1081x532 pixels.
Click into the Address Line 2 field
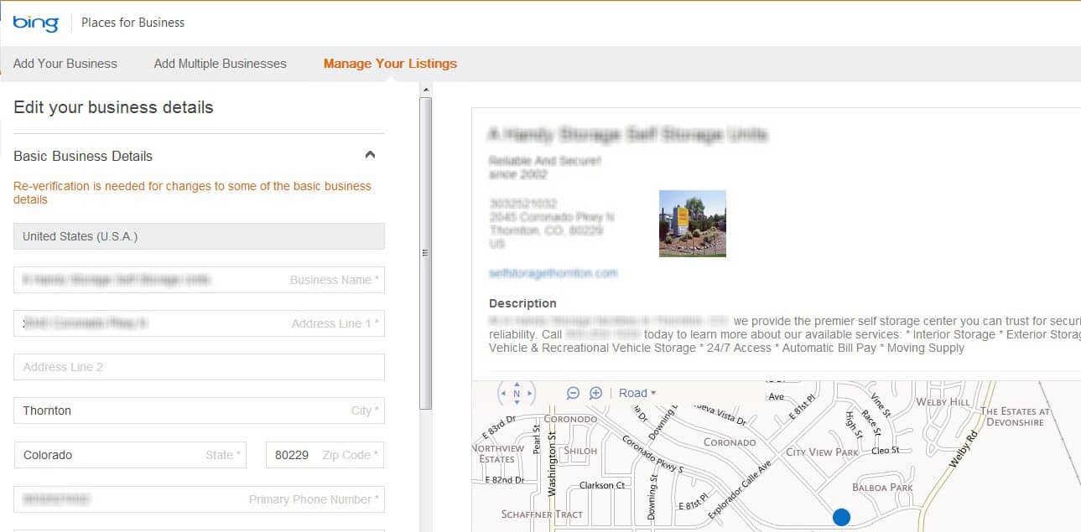[199, 367]
